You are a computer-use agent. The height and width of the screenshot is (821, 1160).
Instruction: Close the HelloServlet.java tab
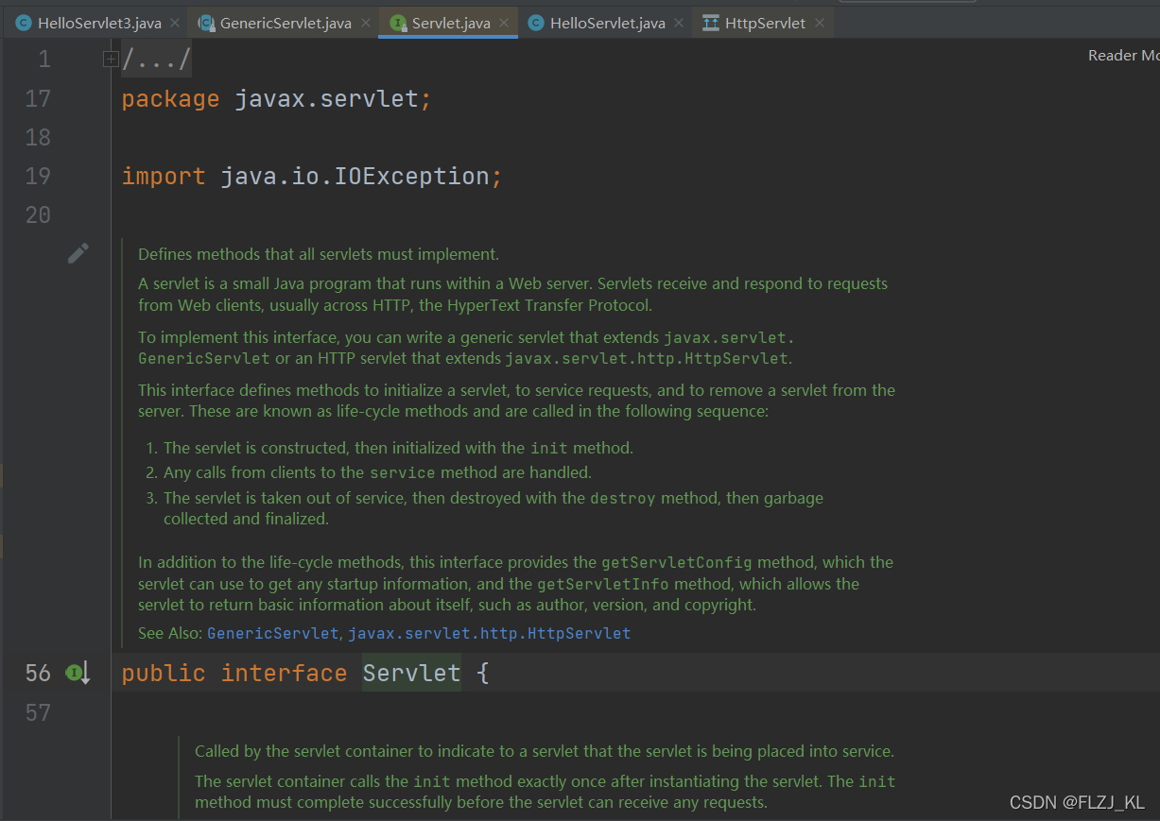coord(680,23)
